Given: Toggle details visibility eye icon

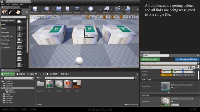Looking at the screenshot, I should 197,68.
